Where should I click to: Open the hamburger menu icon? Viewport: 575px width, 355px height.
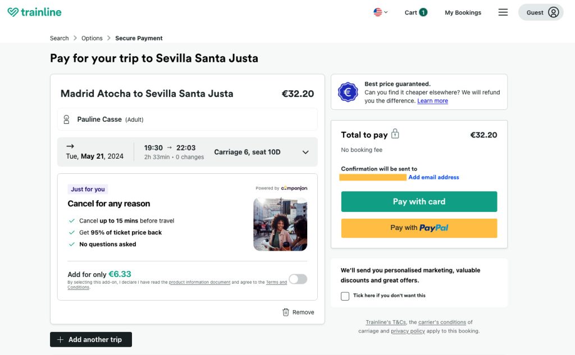pos(503,12)
